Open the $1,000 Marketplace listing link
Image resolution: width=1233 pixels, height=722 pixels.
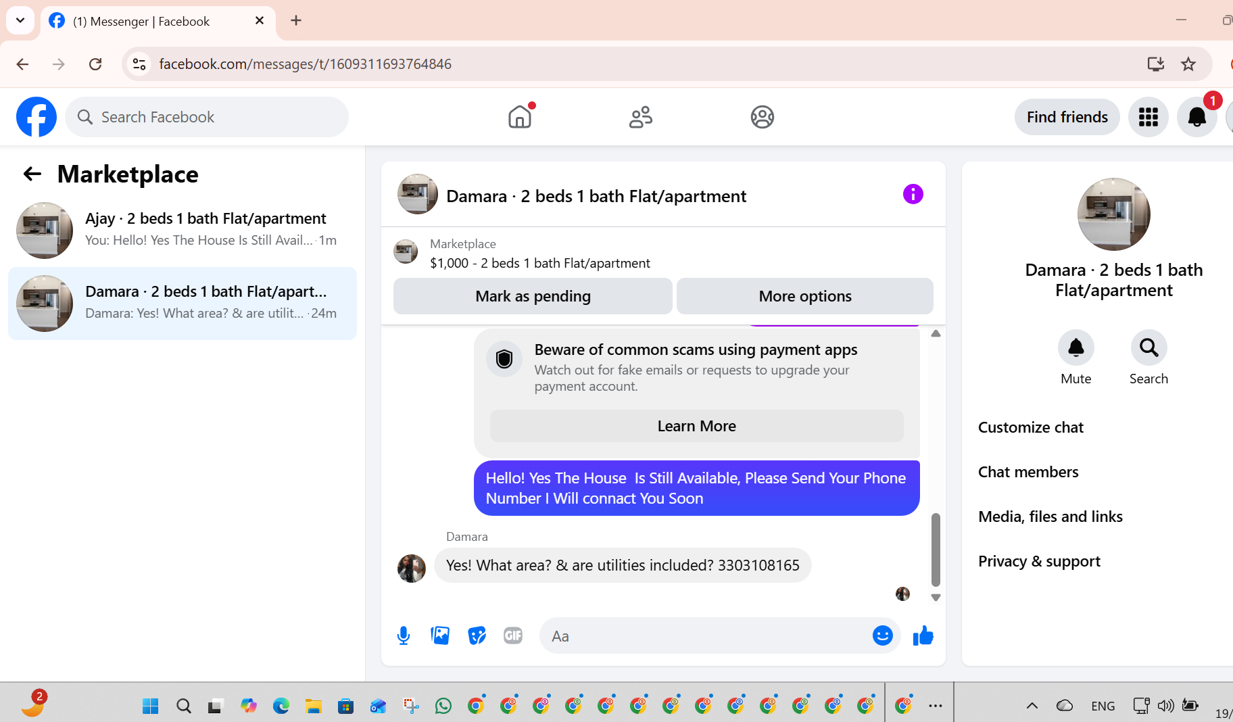coord(539,263)
